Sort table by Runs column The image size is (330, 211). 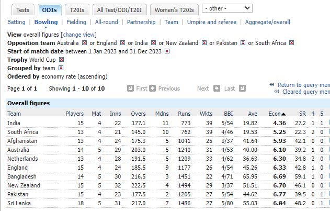point(184,114)
